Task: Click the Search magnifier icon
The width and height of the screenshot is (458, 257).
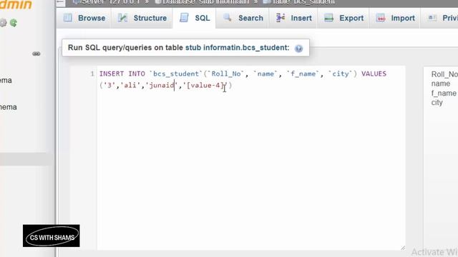Action: (228, 18)
